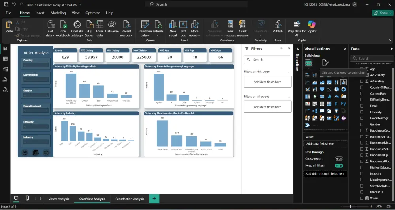Switch to Model view in left sidebar
395x210 pixels.
[x=5, y=69]
